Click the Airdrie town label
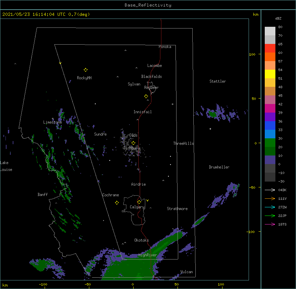The image size is (296, 289). tap(139, 184)
